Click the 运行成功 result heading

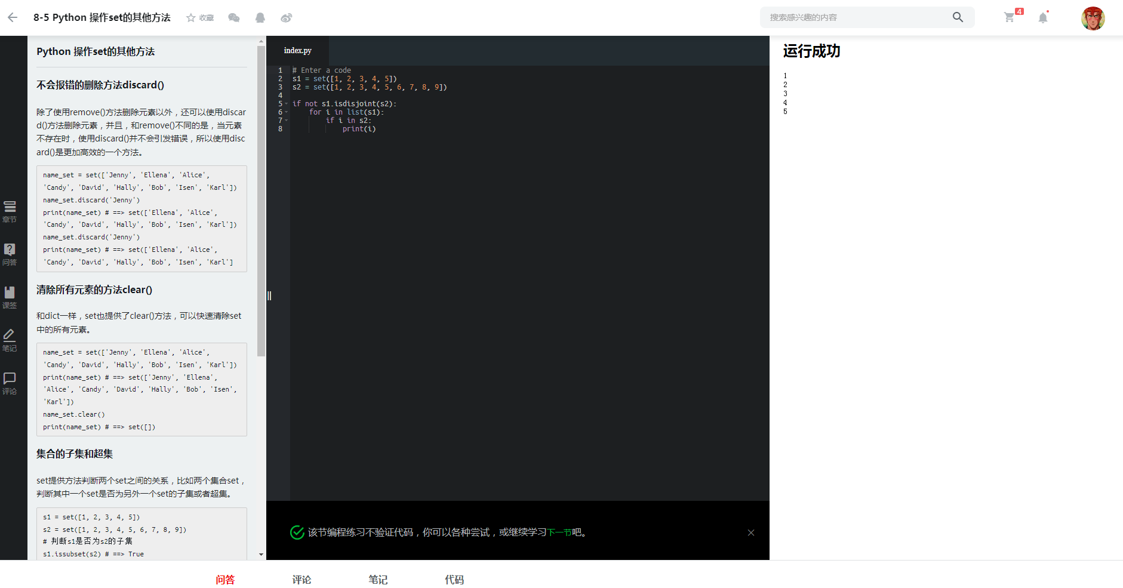click(x=811, y=51)
